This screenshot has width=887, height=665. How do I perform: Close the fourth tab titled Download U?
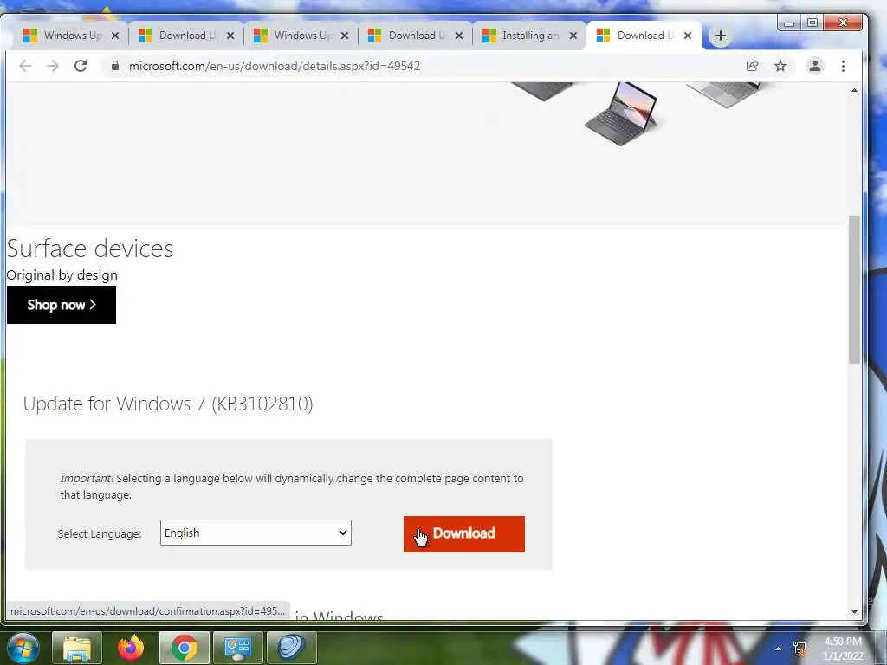click(x=459, y=36)
